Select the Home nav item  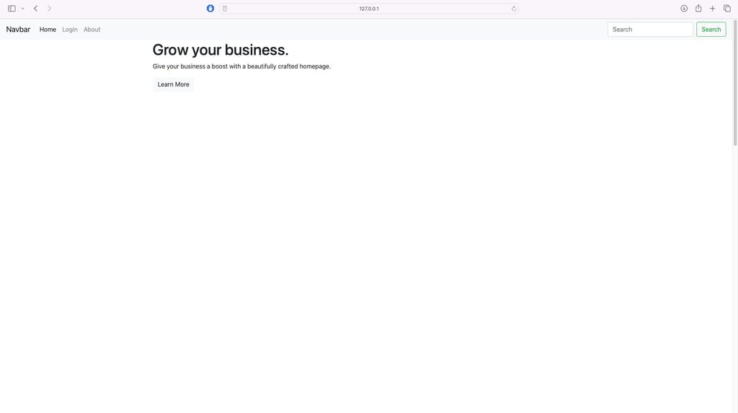[x=48, y=30]
